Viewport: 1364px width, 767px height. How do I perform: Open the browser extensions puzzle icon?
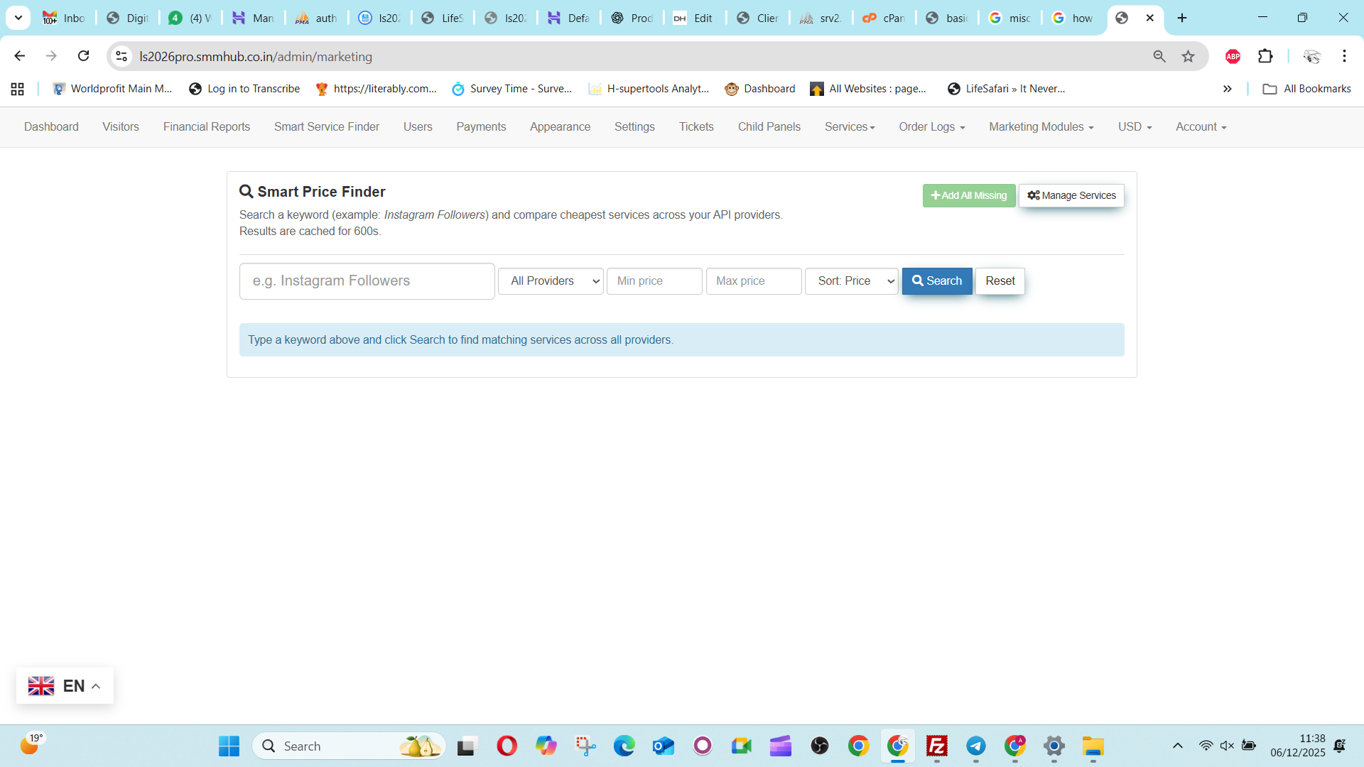coord(1265,56)
